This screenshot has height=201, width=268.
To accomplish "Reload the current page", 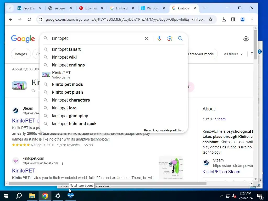I will (x=29, y=19).
